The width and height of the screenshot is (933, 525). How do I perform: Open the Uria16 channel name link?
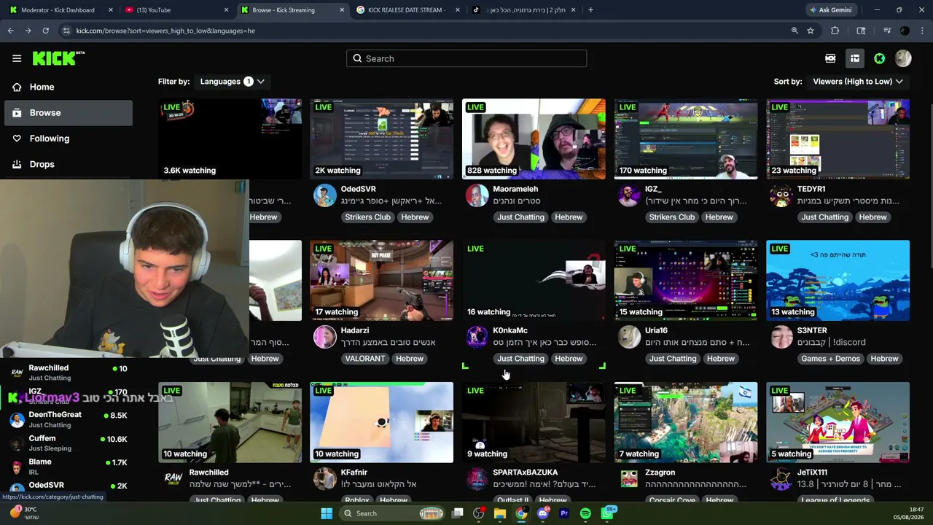click(656, 330)
